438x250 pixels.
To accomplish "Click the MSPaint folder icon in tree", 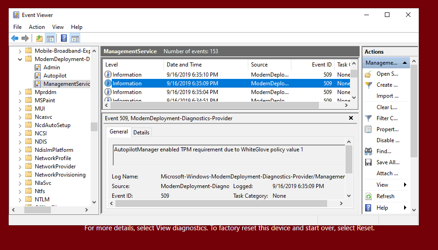I will click(28, 100).
